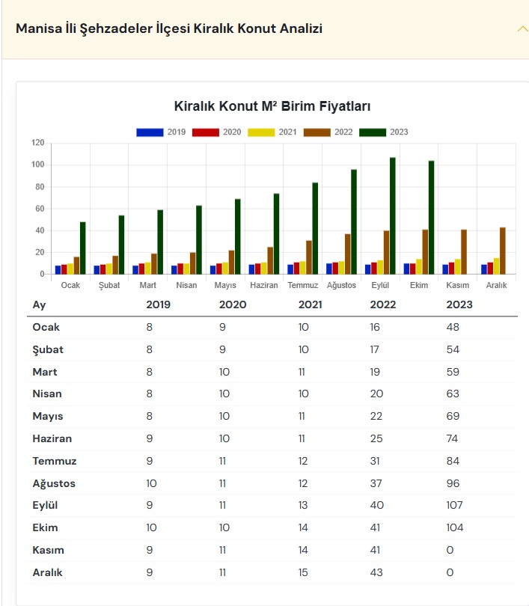Click the green 2023 bar for Ağustos
Viewport: 529px width, 606px height.
pos(354,222)
